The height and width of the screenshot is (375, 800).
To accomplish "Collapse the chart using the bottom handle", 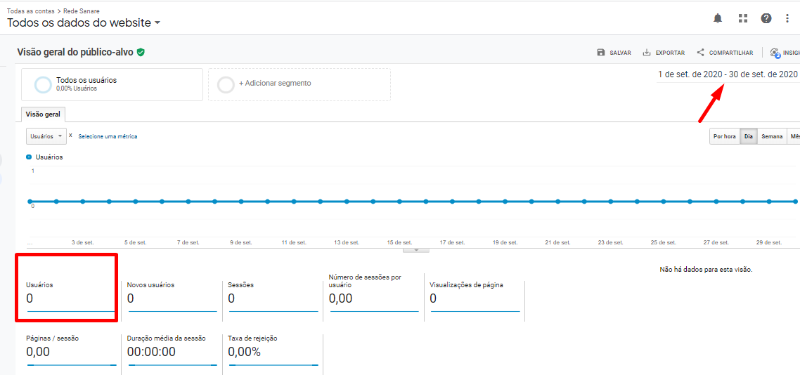I will point(416,249).
